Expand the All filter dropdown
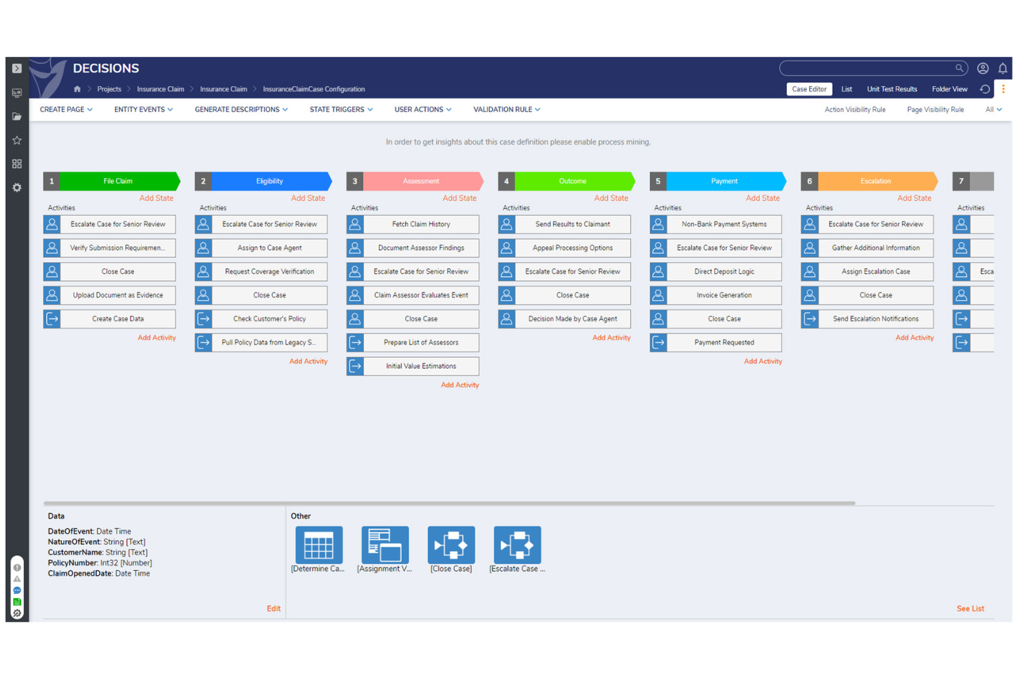Image resolution: width=1018 pixels, height=679 pixels. point(993,109)
